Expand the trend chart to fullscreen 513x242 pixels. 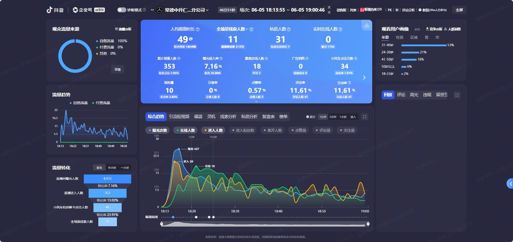point(364,117)
